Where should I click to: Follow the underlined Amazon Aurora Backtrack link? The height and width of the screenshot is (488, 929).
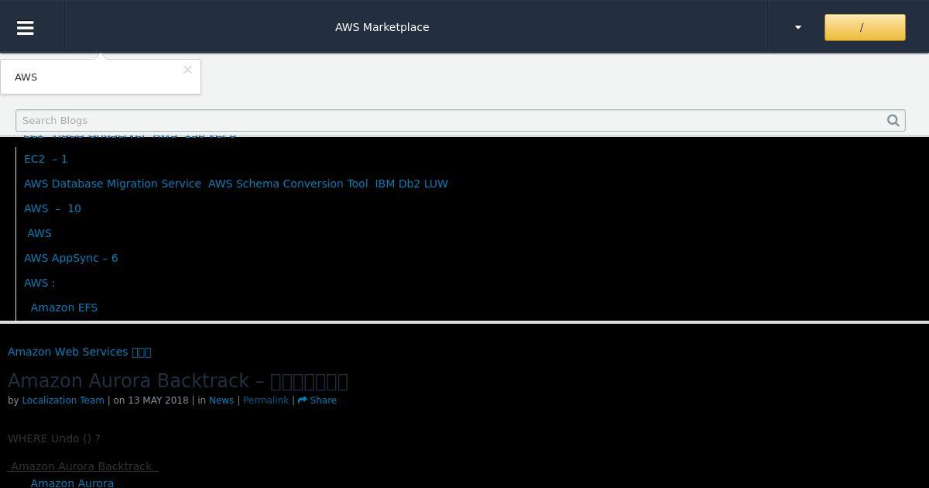tap(83, 466)
